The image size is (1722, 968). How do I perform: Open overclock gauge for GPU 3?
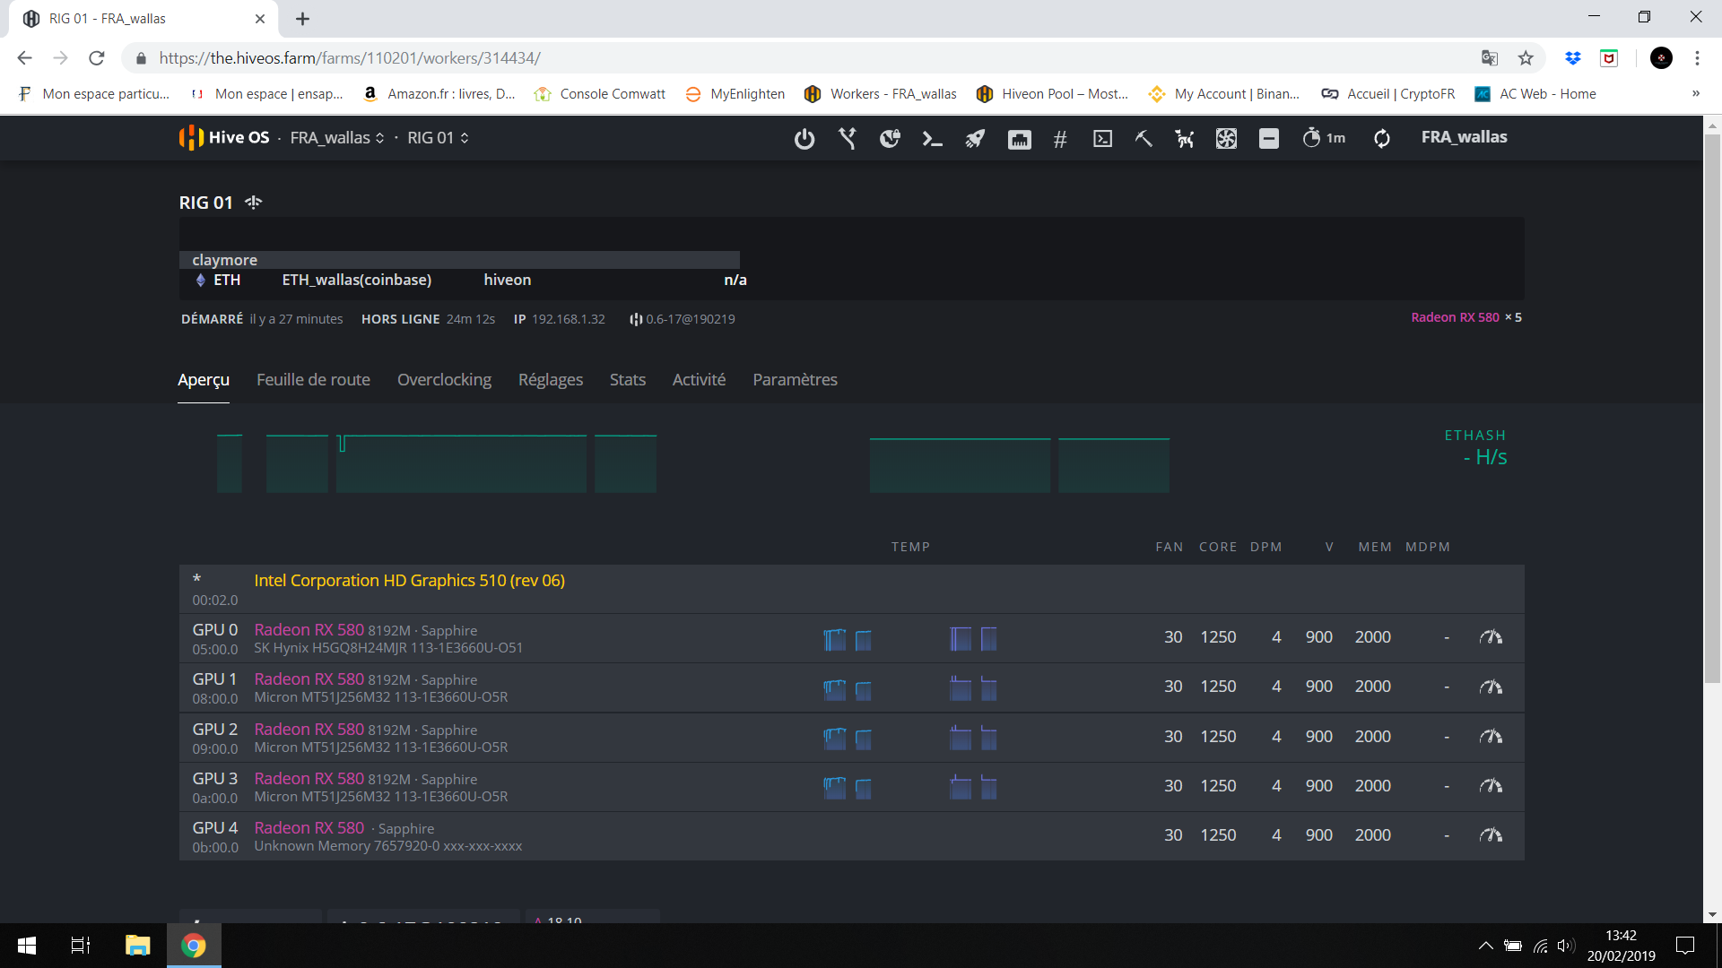(x=1491, y=786)
